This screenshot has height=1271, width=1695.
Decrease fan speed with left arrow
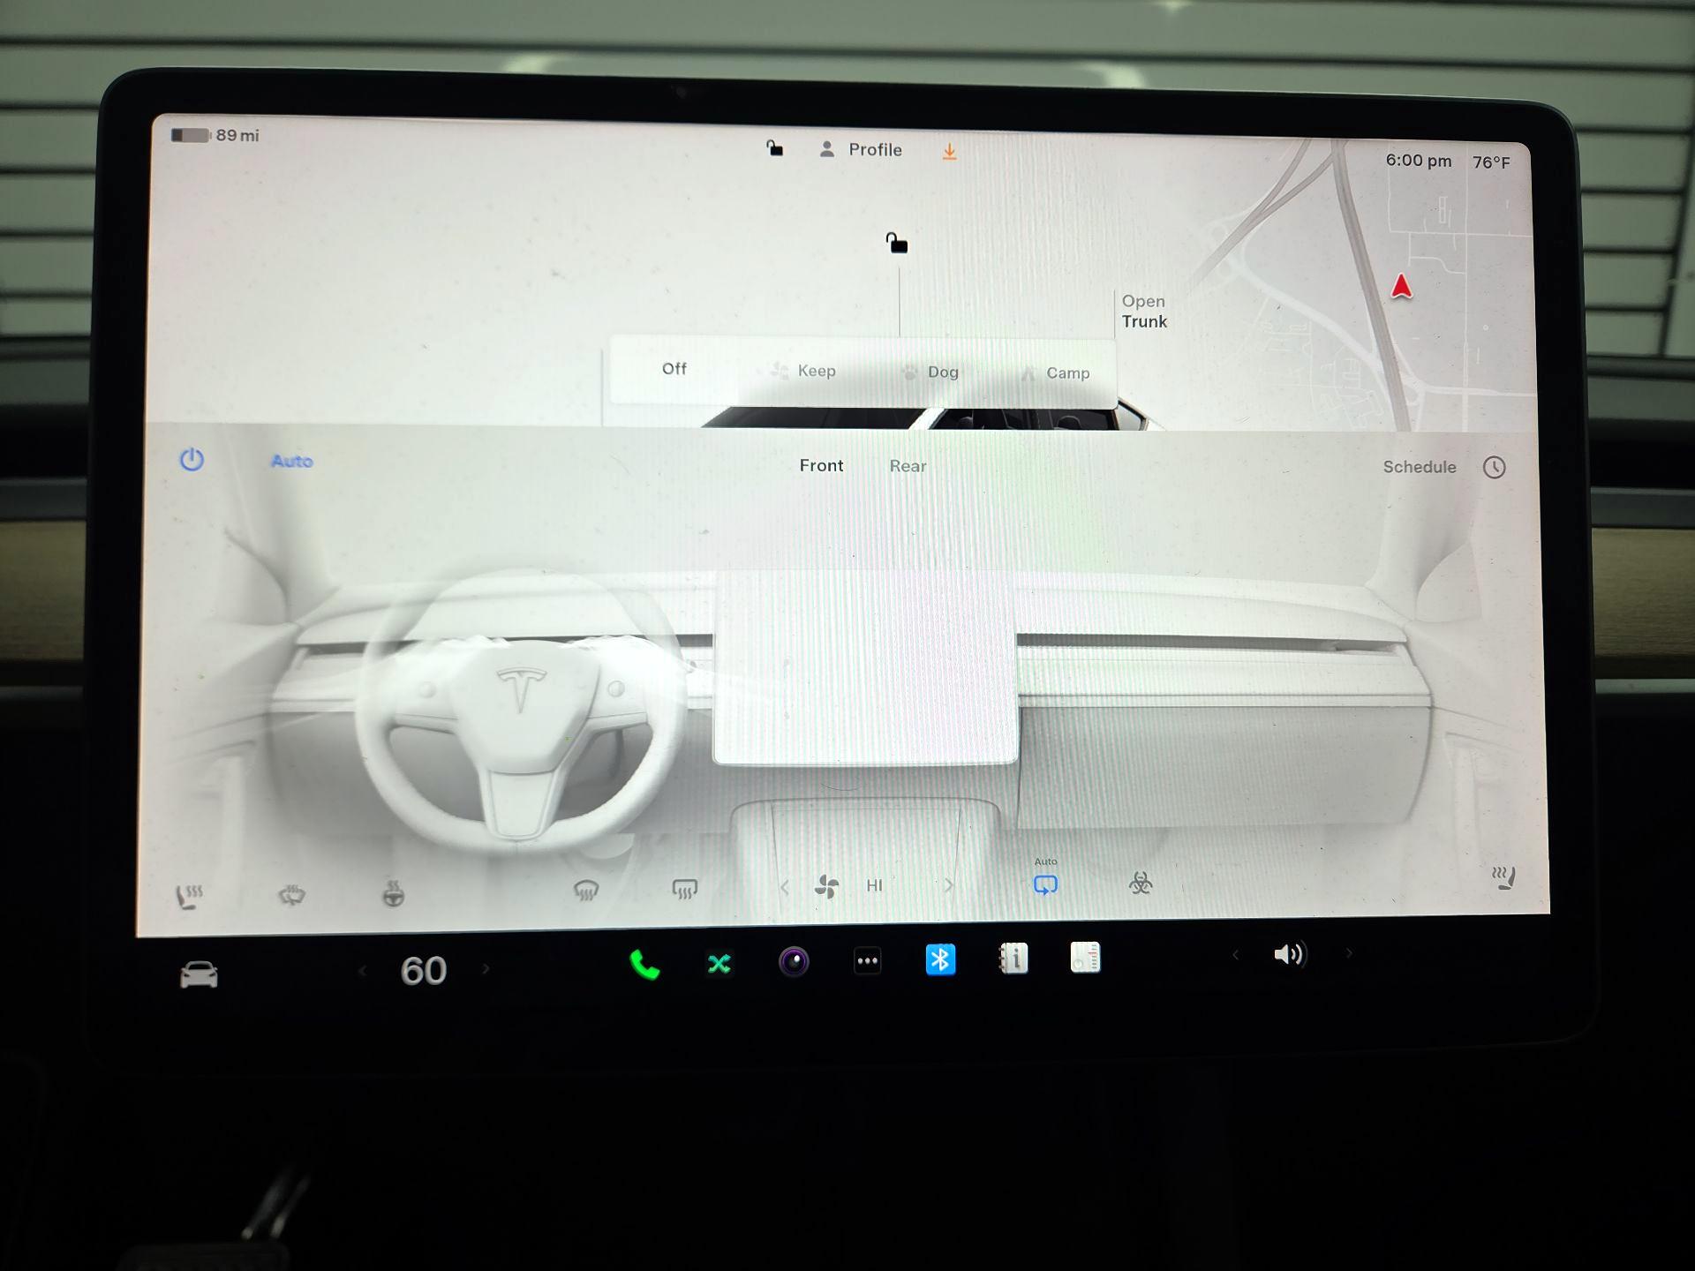pyautogui.click(x=785, y=887)
